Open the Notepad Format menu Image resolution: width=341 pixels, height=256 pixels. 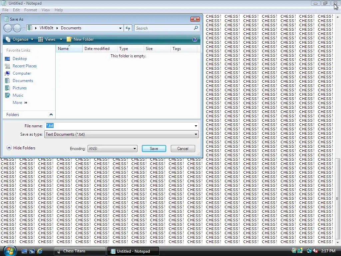point(30,10)
